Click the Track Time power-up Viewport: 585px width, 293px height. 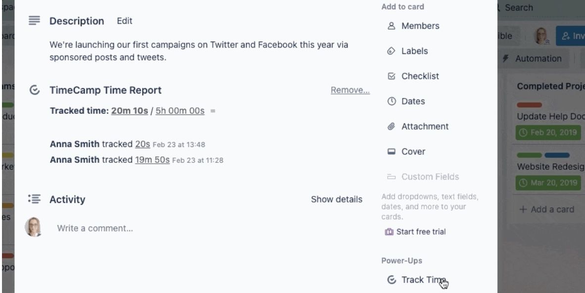(423, 280)
